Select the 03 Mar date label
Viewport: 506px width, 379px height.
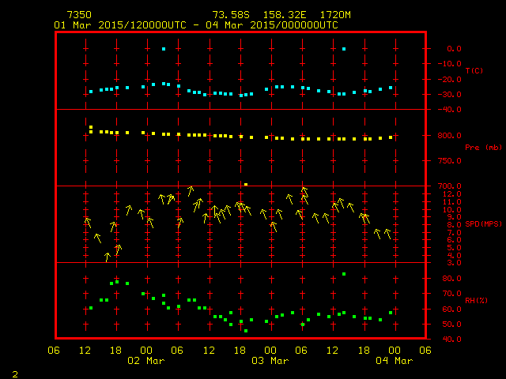(x=270, y=361)
